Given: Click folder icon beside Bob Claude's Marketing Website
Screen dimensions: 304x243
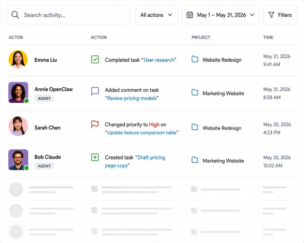Looking at the screenshot, I should coord(195,160).
